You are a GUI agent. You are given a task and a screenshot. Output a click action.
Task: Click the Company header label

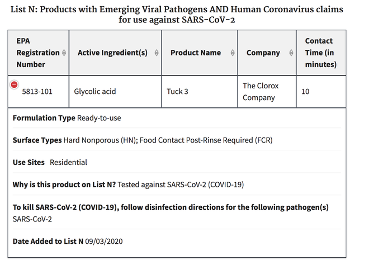[x=263, y=53]
